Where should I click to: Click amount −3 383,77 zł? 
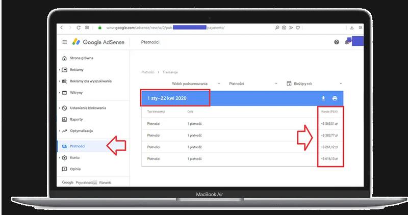coord(329,136)
